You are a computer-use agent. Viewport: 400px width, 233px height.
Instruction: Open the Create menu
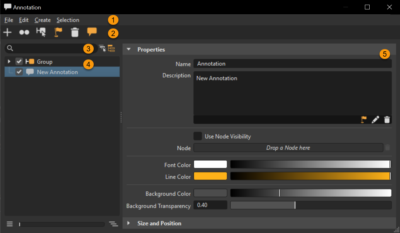pyautogui.click(x=43, y=20)
